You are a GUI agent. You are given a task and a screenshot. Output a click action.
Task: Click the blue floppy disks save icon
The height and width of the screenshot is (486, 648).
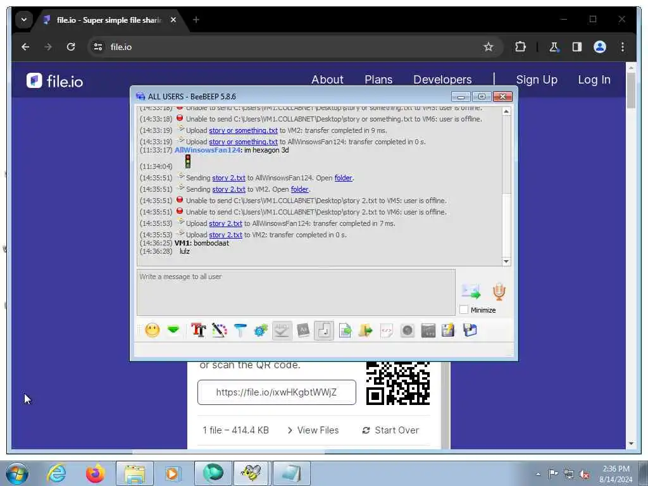point(470,330)
